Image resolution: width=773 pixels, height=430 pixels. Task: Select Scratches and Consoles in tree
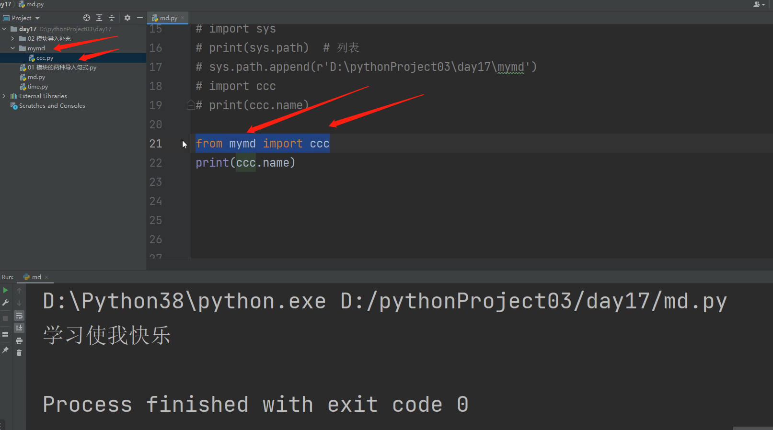pyautogui.click(x=52, y=106)
